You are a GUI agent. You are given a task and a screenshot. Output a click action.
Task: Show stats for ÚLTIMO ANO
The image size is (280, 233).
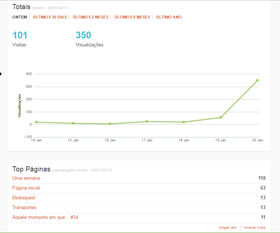[169, 17]
